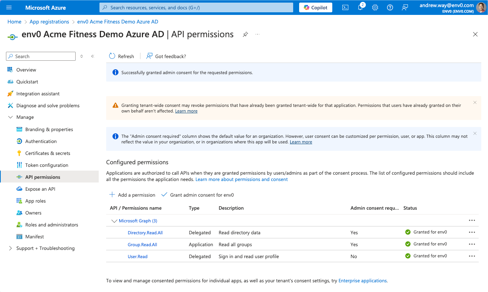
Task: Open the Enterprise applications link
Action: (362, 281)
